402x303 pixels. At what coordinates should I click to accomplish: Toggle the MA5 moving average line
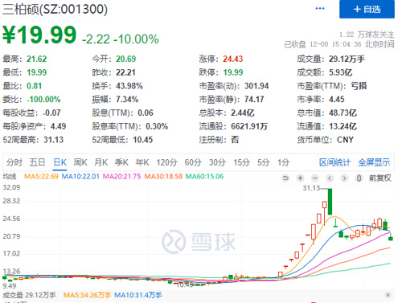click(x=41, y=177)
